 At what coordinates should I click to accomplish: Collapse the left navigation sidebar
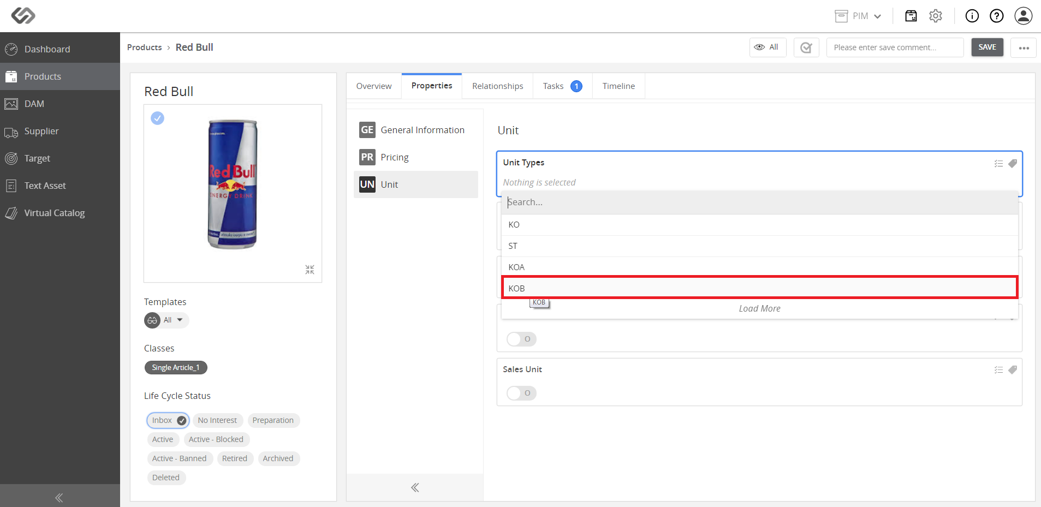pyautogui.click(x=60, y=497)
